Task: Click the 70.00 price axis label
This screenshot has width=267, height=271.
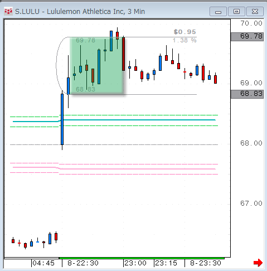Action: click(251, 23)
